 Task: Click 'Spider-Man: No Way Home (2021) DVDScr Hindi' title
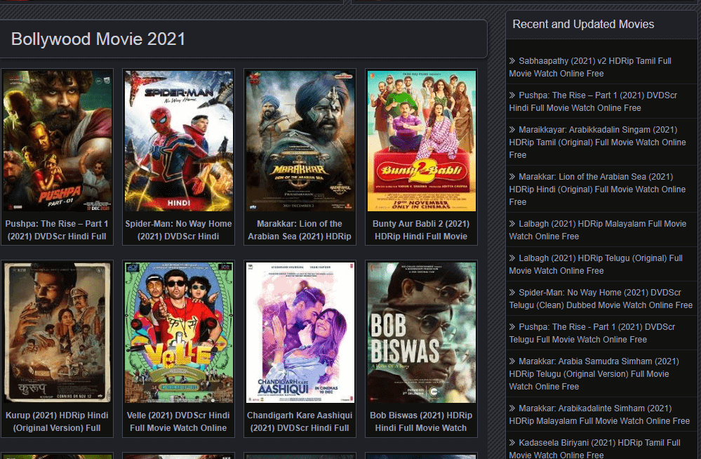(x=178, y=230)
